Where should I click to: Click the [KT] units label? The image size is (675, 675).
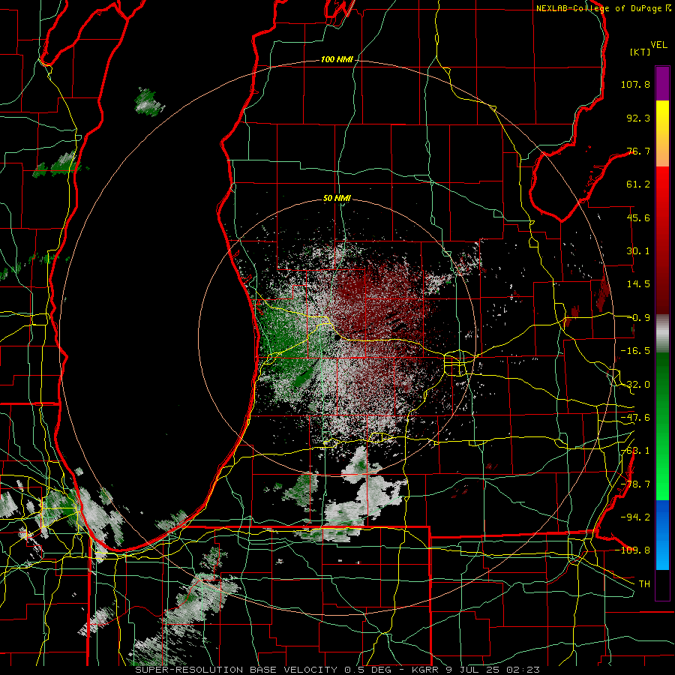(x=640, y=52)
